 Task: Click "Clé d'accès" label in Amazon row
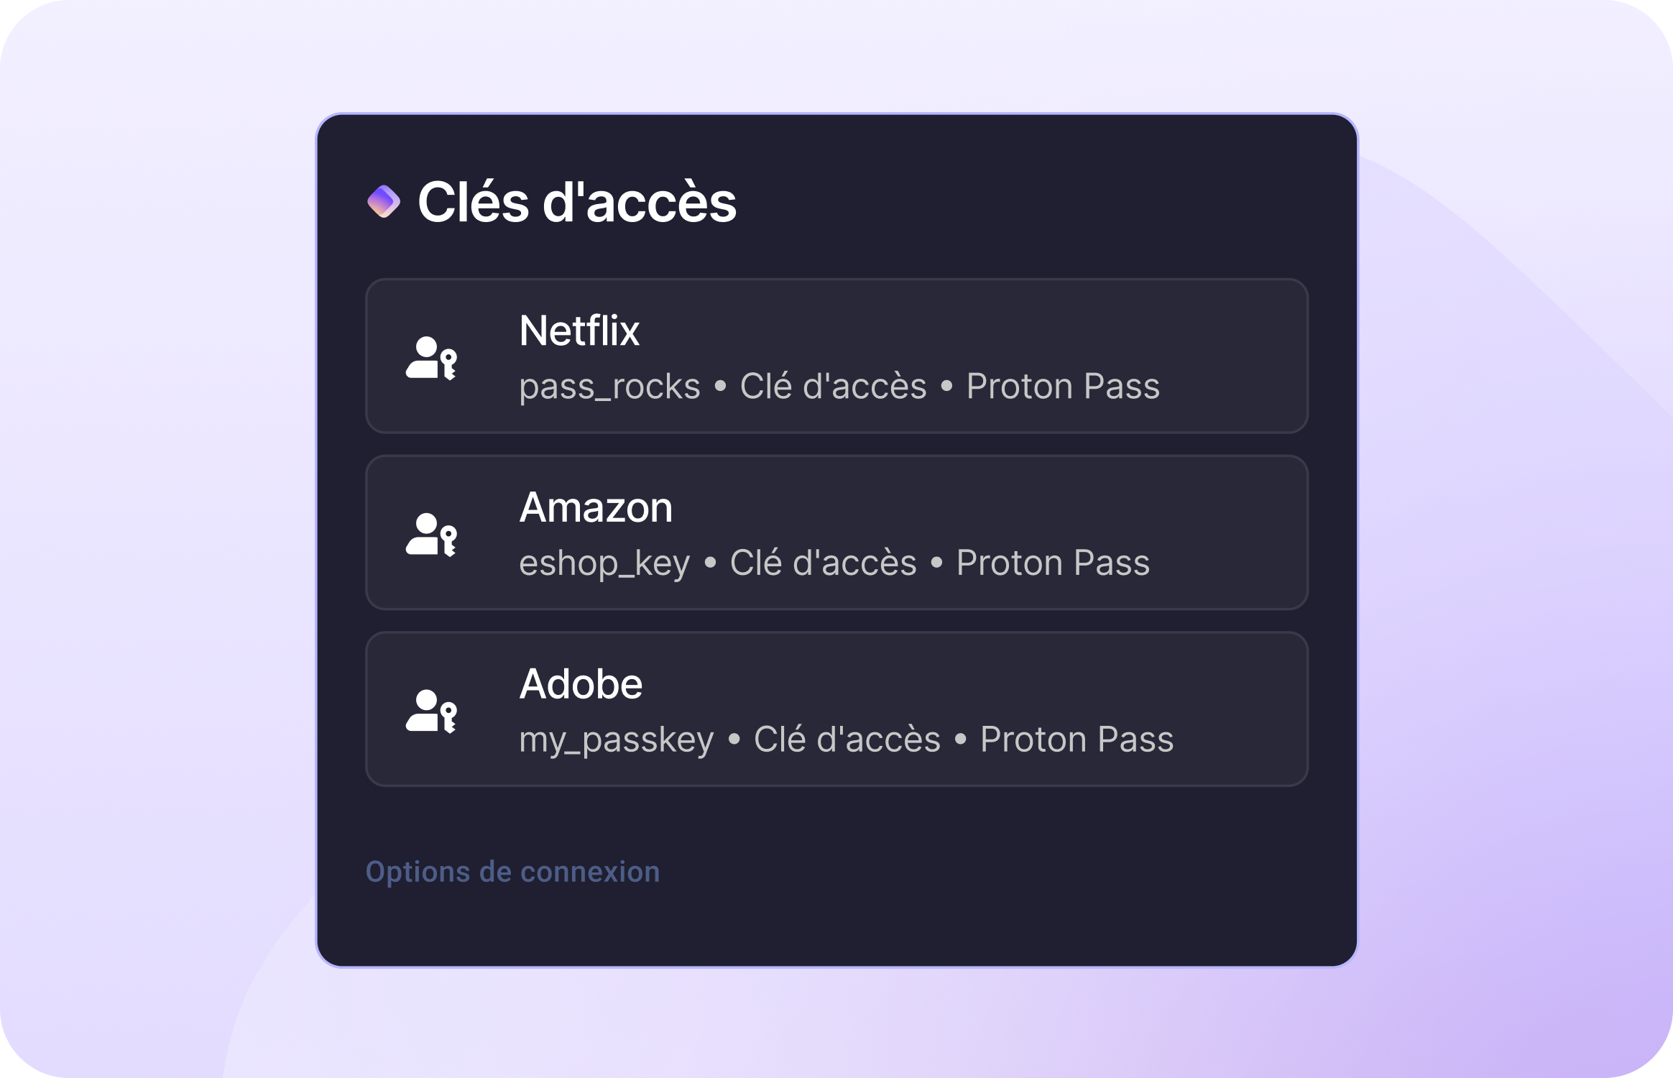(x=823, y=563)
